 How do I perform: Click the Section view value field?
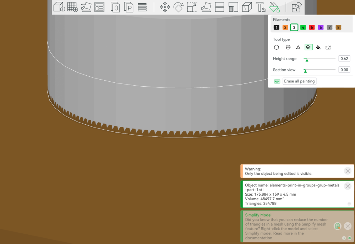(x=344, y=70)
